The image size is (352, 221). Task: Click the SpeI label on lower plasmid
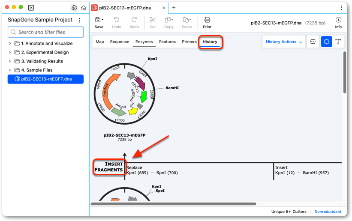(x=160, y=191)
